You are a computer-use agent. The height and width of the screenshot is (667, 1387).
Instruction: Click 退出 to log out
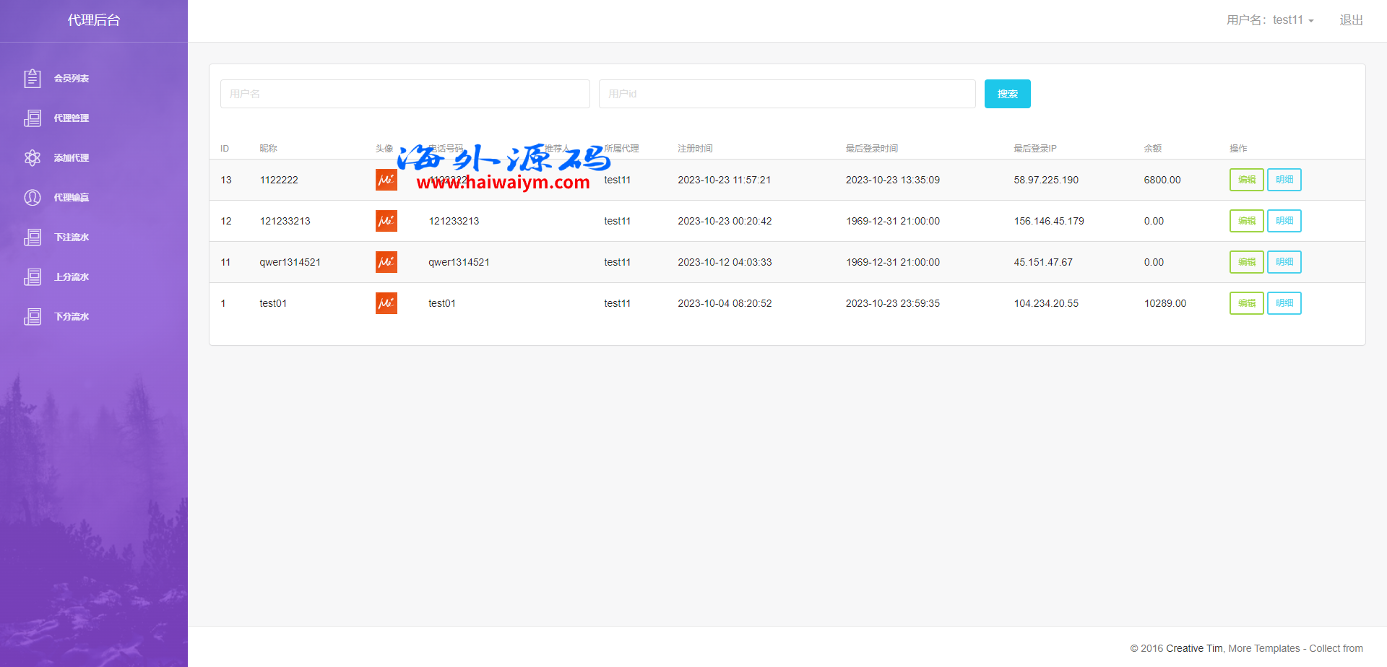click(1351, 20)
